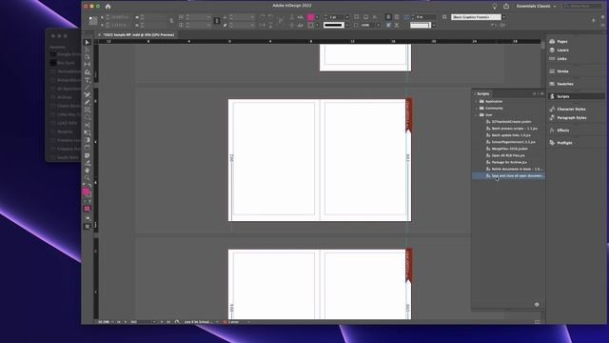This screenshot has height=343, width=609.
Task: Select the Scissors tool
Action: [x=88, y=125]
